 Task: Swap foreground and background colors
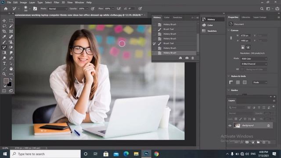click(x=11, y=79)
